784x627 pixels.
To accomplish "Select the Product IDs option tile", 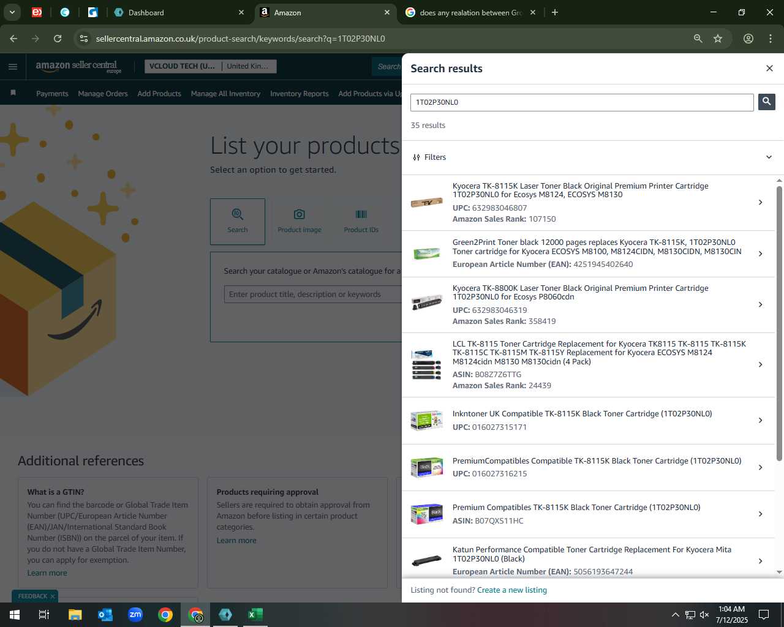I will tap(361, 221).
